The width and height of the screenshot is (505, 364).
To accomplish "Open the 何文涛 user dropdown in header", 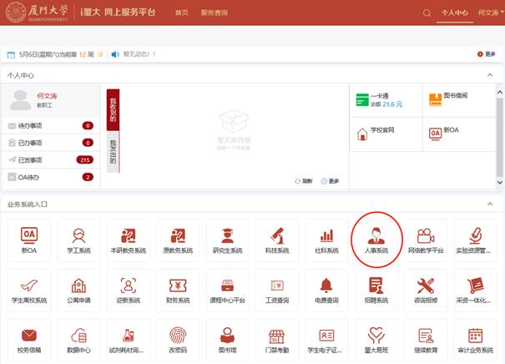I will pyautogui.click(x=489, y=13).
